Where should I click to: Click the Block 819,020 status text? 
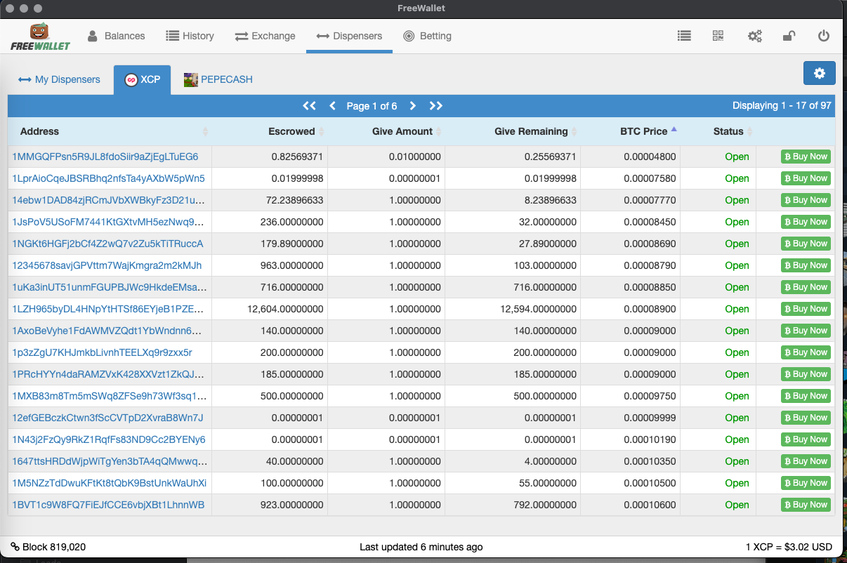[54, 547]
